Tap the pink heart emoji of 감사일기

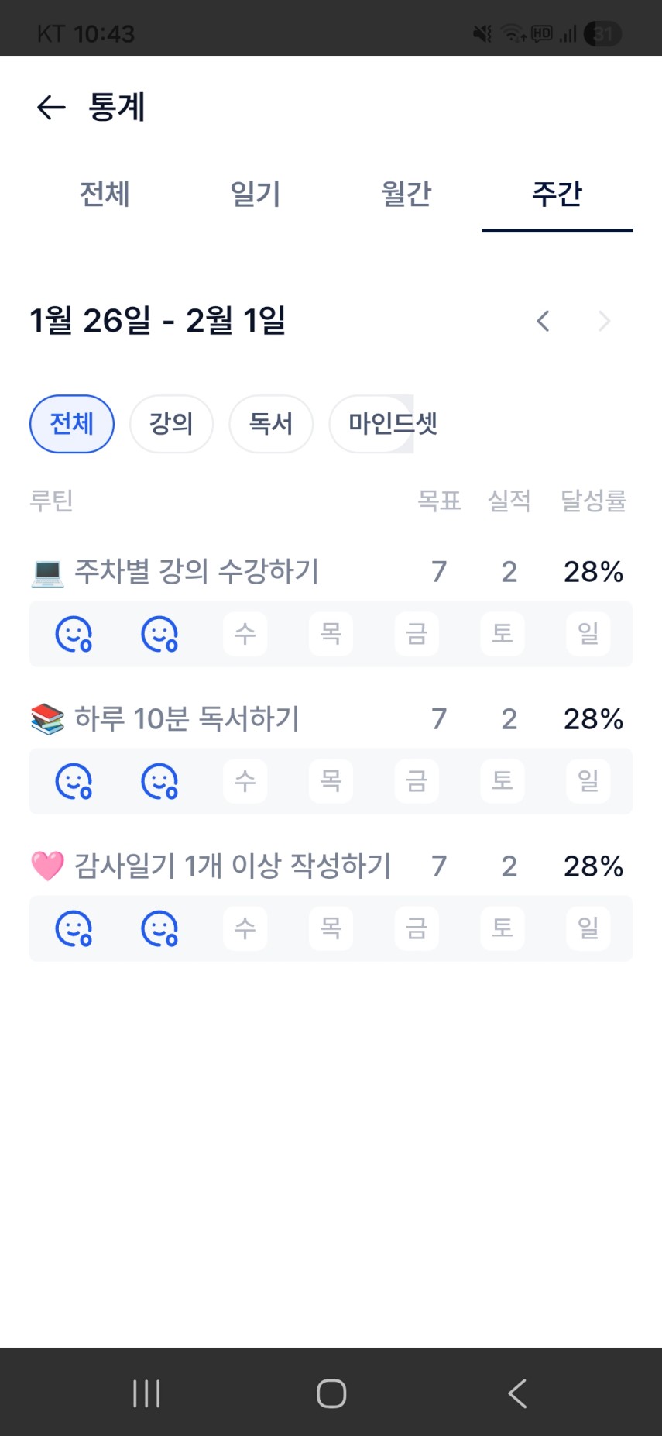point(47,866)
